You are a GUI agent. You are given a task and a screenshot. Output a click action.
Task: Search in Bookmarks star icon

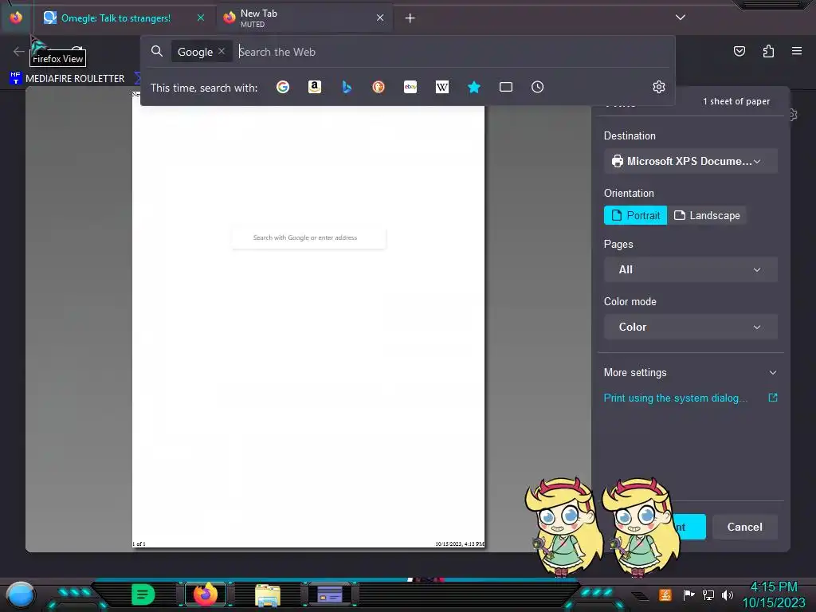pyautogui.click(x=473, y=87)
